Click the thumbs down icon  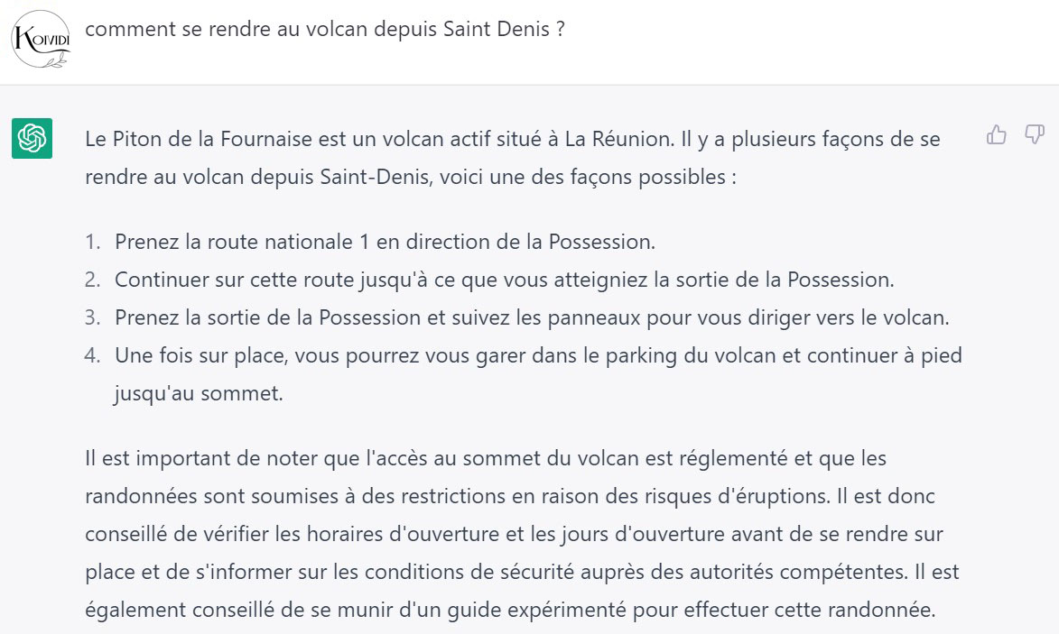click(1035, 135)
